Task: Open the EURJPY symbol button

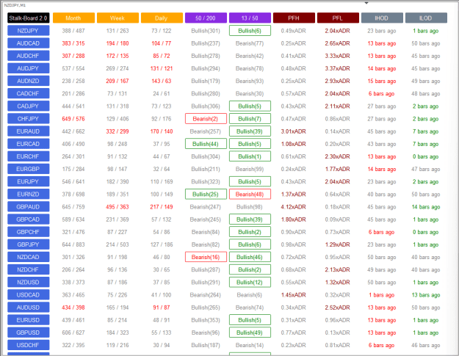Action: click(29, 181)
